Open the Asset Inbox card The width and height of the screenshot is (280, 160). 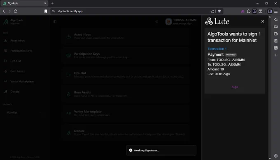(126, 36)
